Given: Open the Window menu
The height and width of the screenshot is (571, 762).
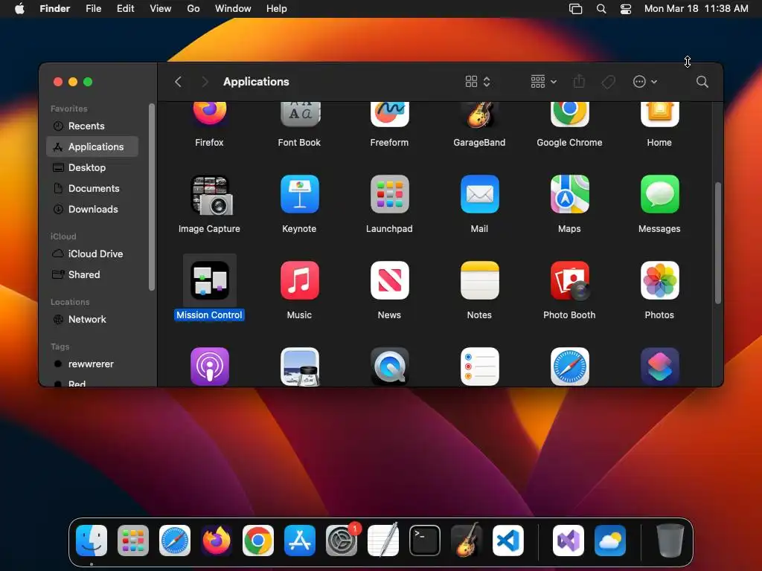Looking at the screenshot, I should [233, 9].
